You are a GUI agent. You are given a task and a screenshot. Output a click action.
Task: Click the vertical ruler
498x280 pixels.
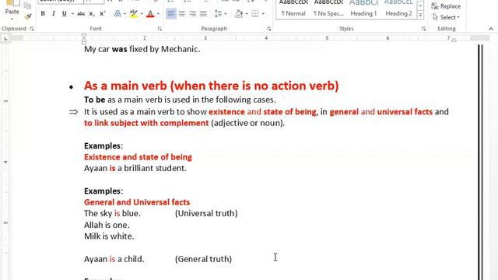click(5, 162)
